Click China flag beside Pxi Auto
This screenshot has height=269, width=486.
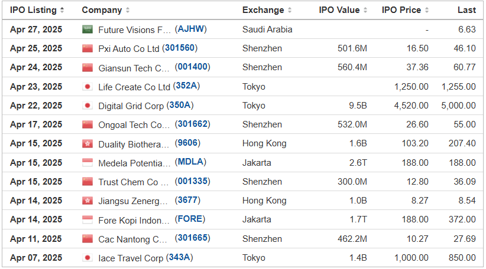88,48
